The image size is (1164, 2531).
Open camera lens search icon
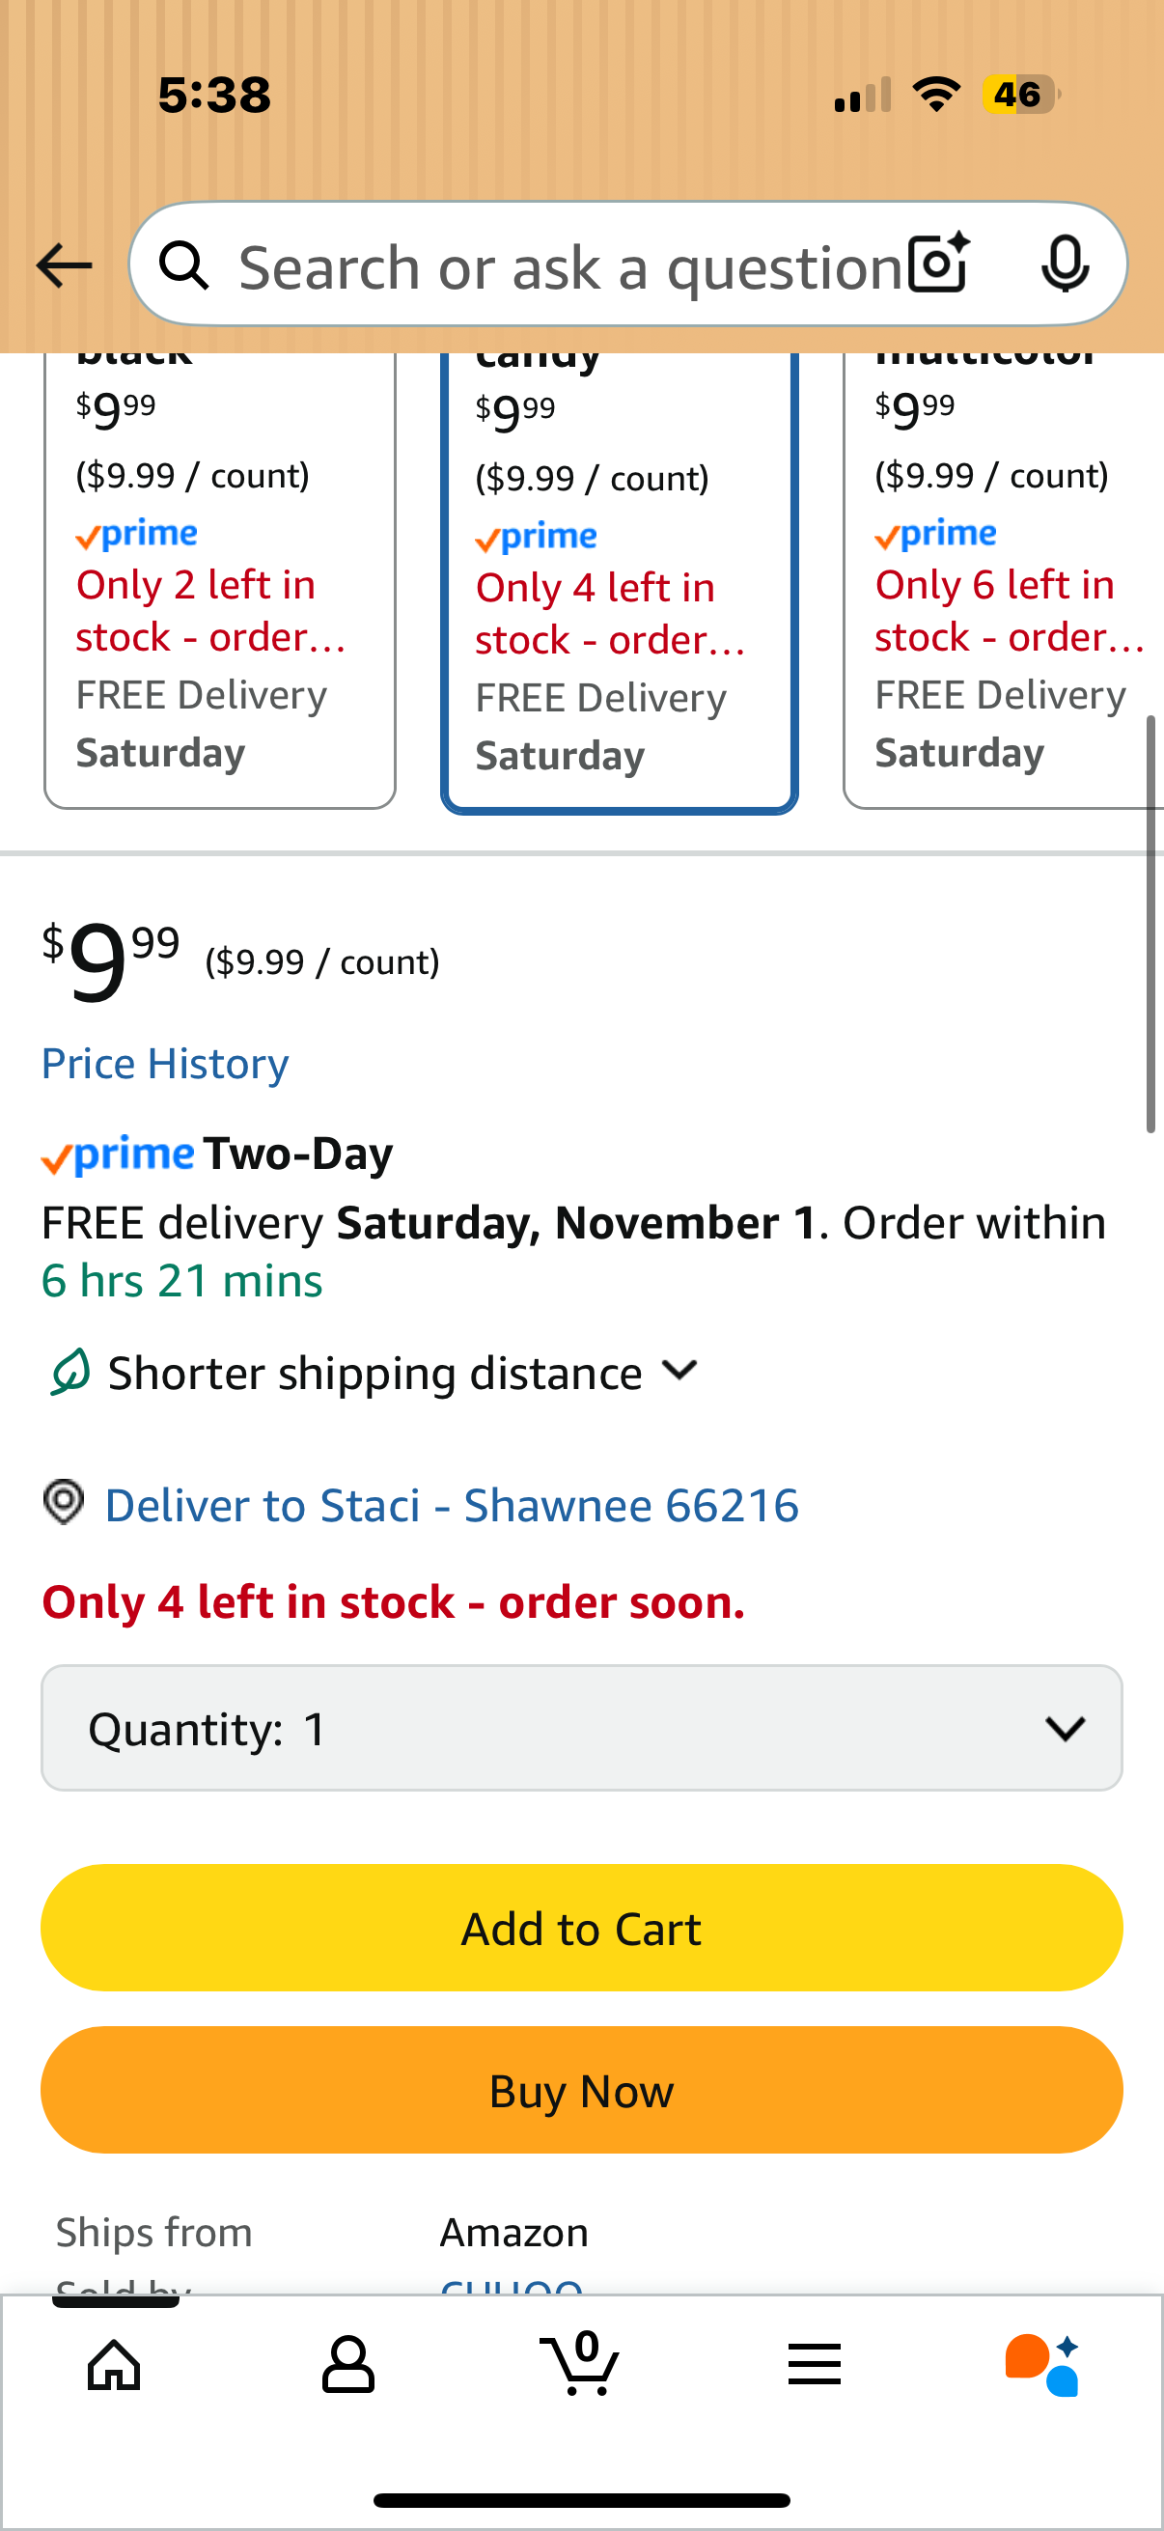[x=938, y=264]
